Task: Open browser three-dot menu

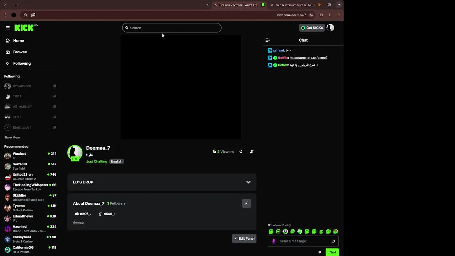Action: point(5,15)
